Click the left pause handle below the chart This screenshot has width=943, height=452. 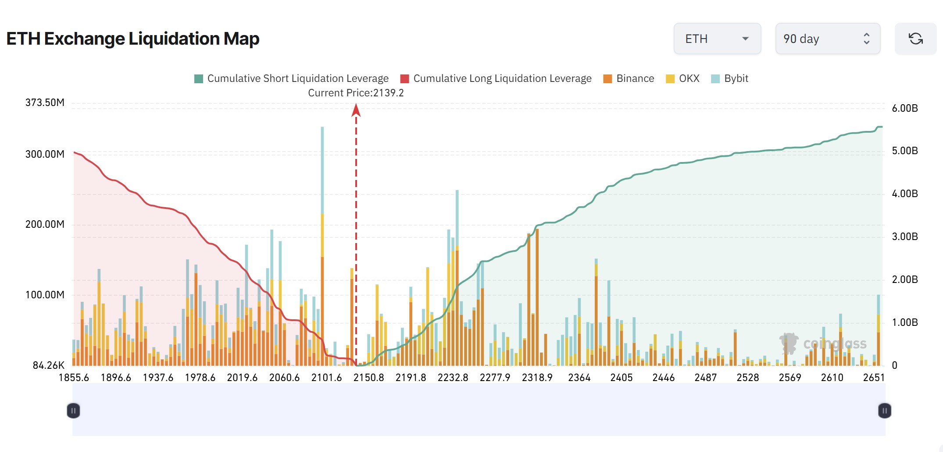click(74, 410)
